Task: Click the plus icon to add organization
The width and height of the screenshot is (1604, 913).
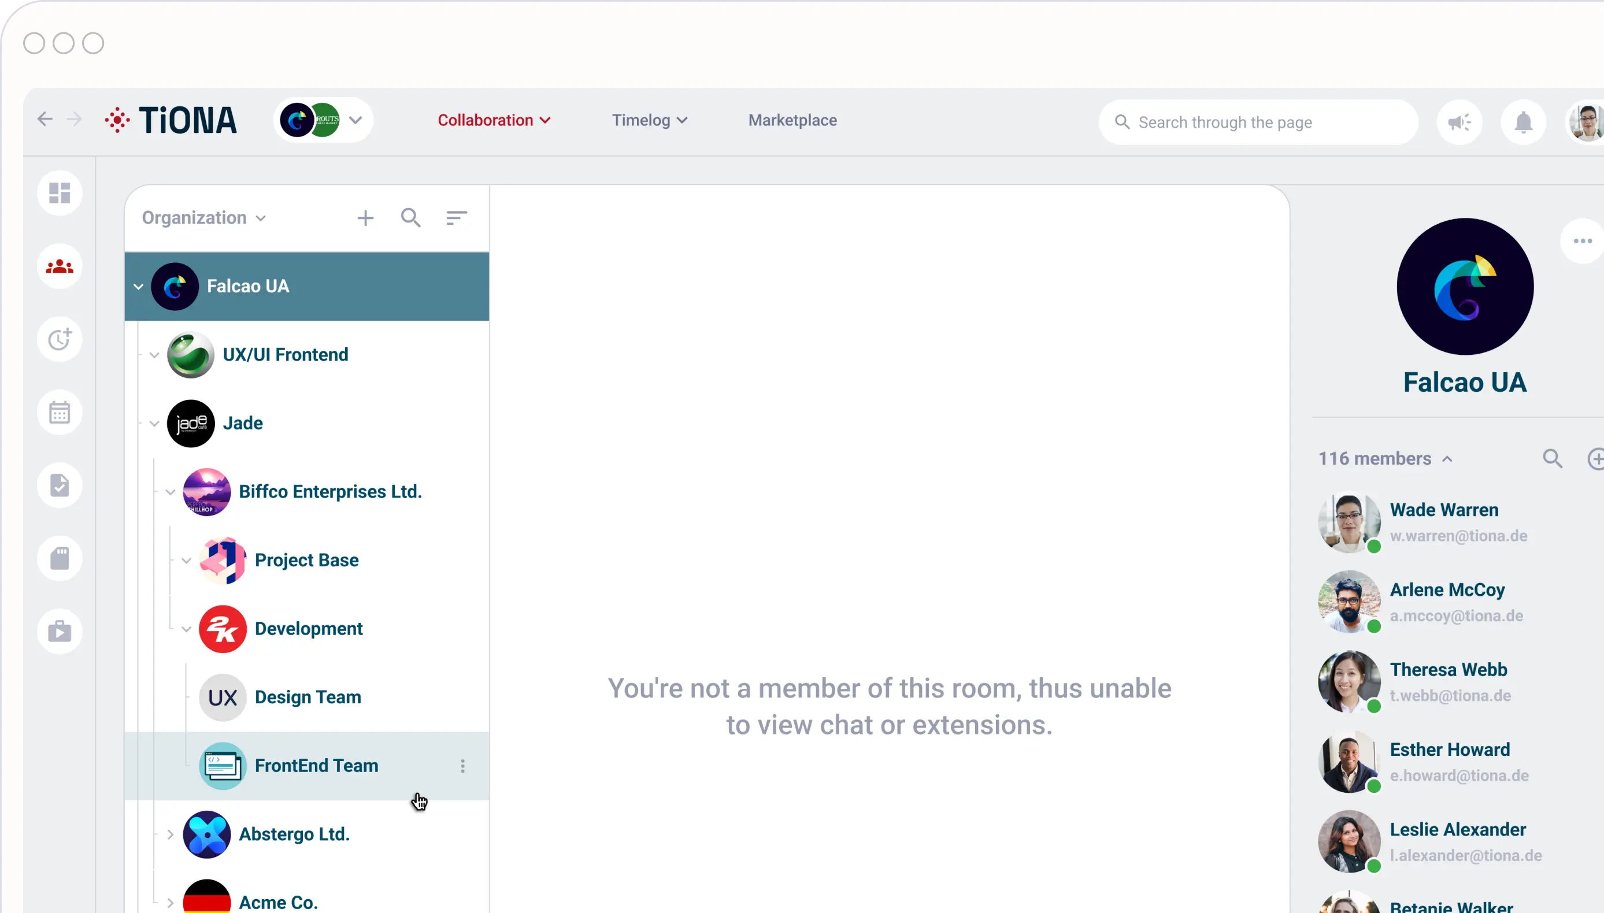Action: pyautogui.click(x=365, y=218)
